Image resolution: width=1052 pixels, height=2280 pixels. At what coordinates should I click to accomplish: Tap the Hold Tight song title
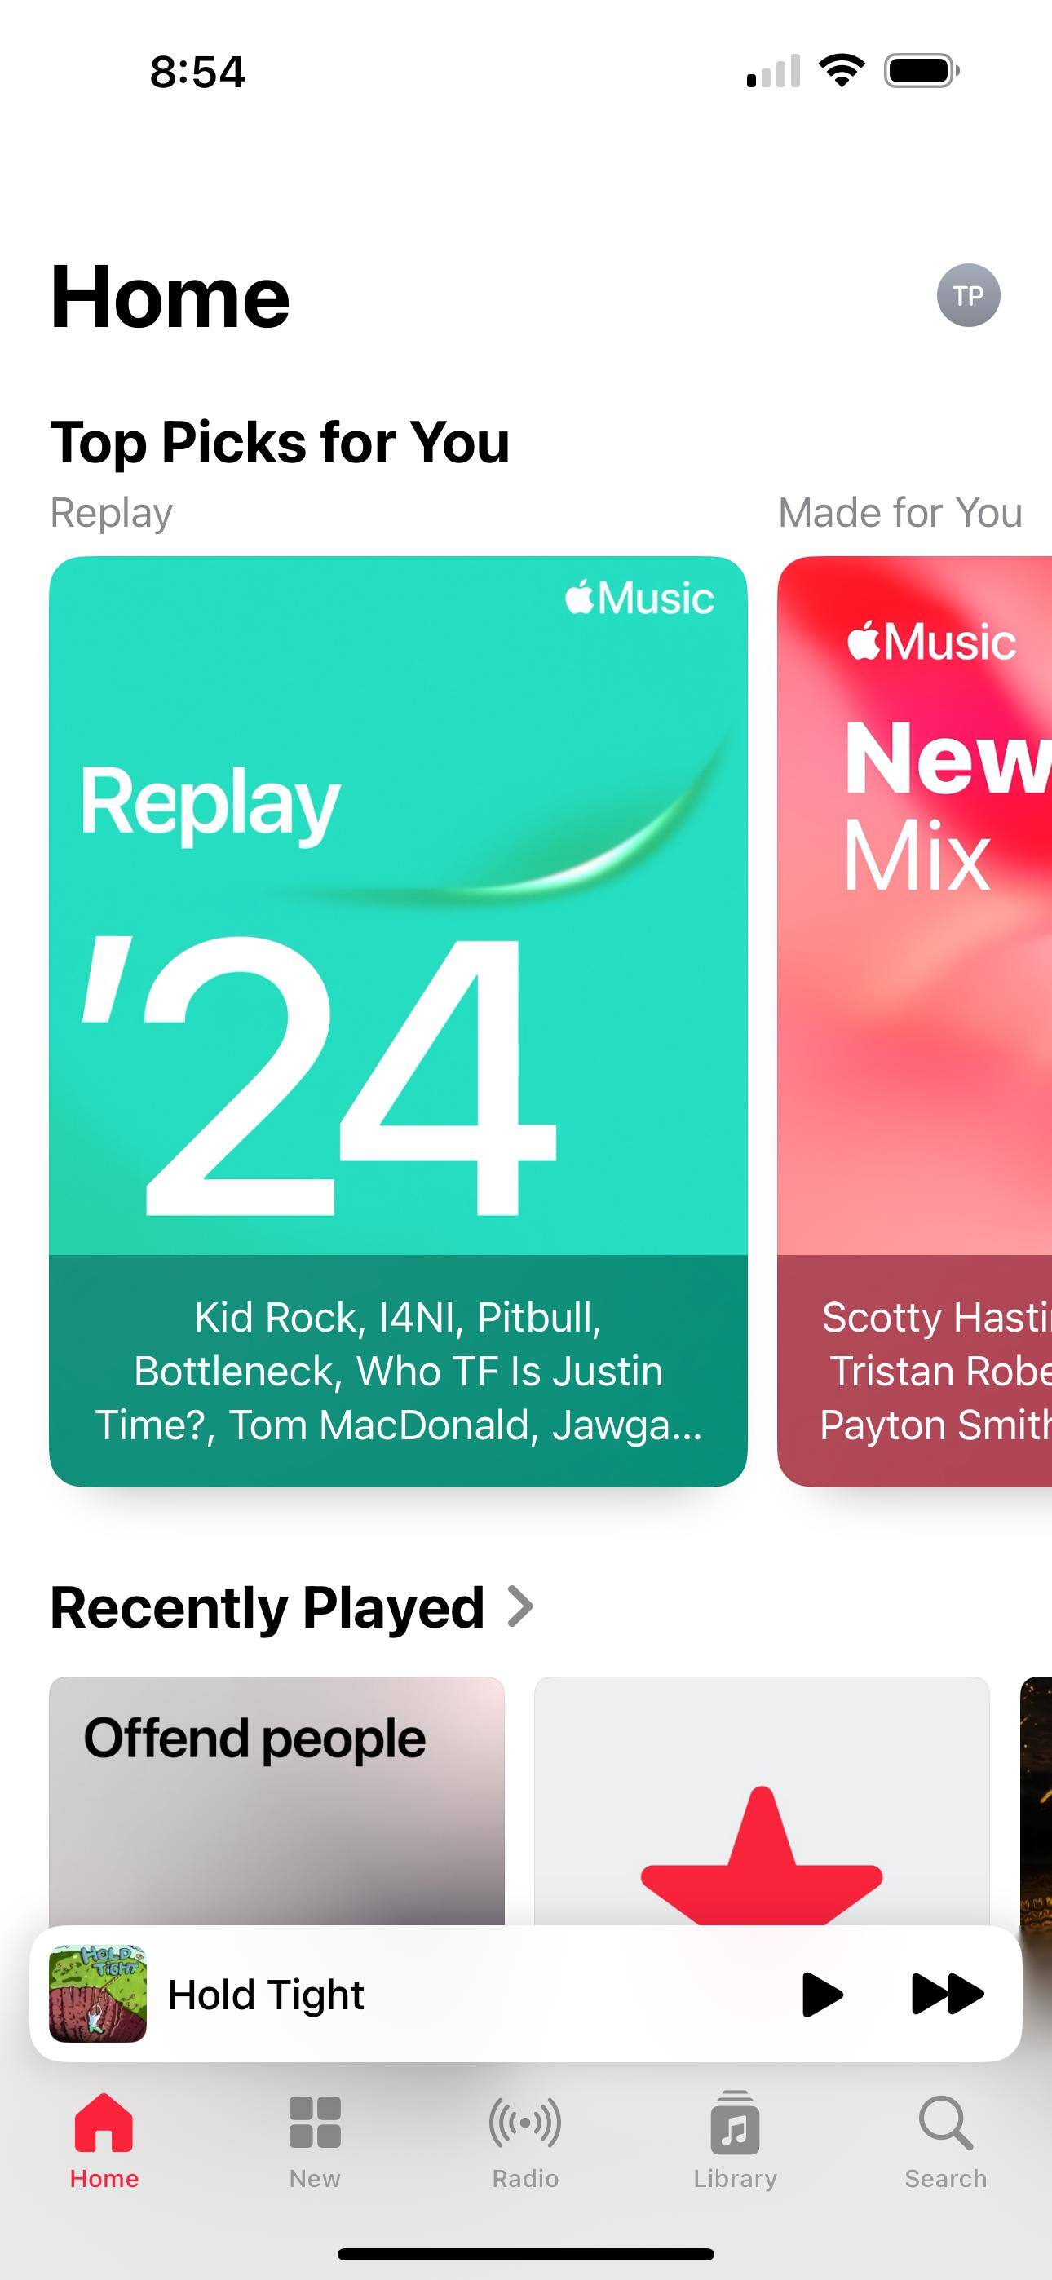pos(266,1995)
